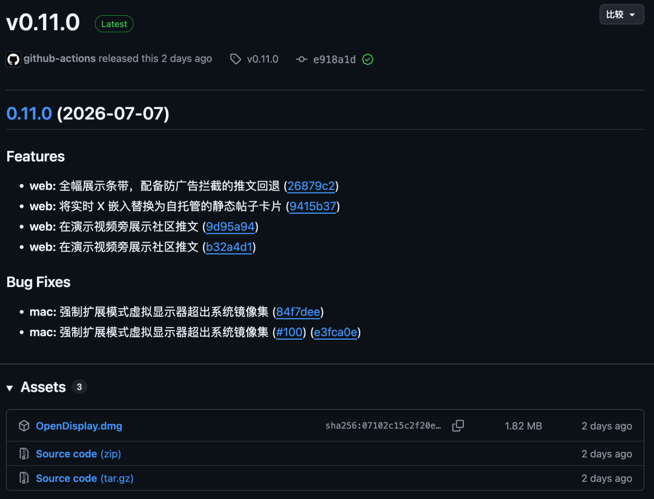The image size is (654, 499).
Task: Click the sha256:07102c15c2f20e… checksum text
Action: tap(383, 426)
